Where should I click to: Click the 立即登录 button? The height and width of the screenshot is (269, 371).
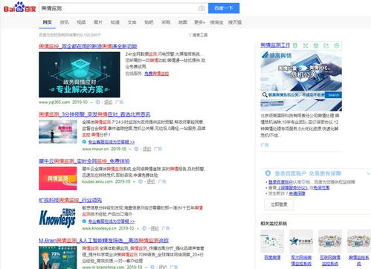coord(279,204)
